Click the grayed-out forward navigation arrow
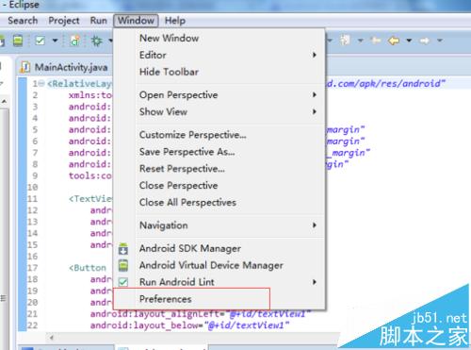 424,41
